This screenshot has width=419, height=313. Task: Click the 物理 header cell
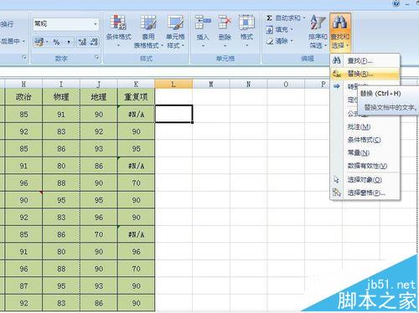pyautogui.click(x=61, y=97)
